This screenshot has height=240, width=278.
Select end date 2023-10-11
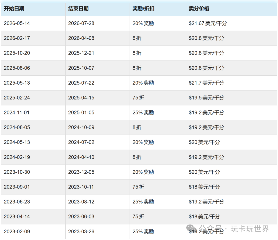tap(81, 187)
